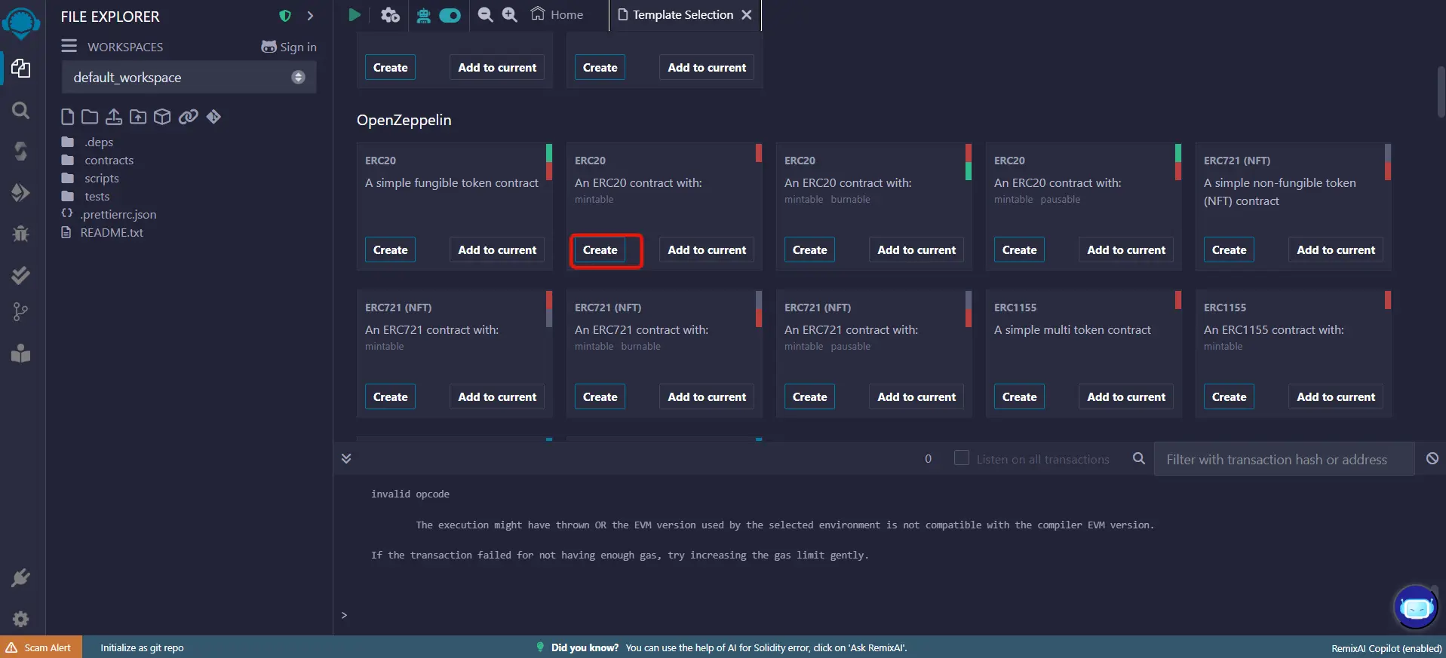Add simple ERC721 NFT contract to current
The width and height of the screenshot is (1446, 658).
1336,249
